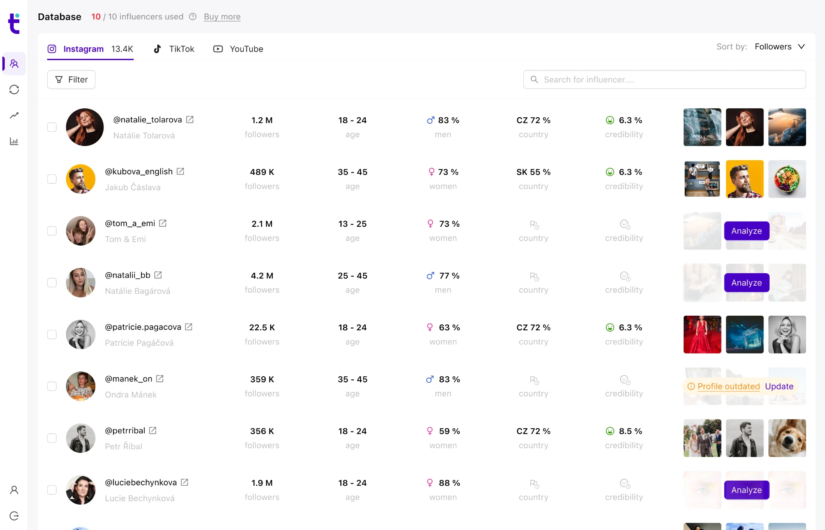Open @kubova_english external profile link icon
The height and width of the screenshot is (530, 825).
[x=180, y=171]
